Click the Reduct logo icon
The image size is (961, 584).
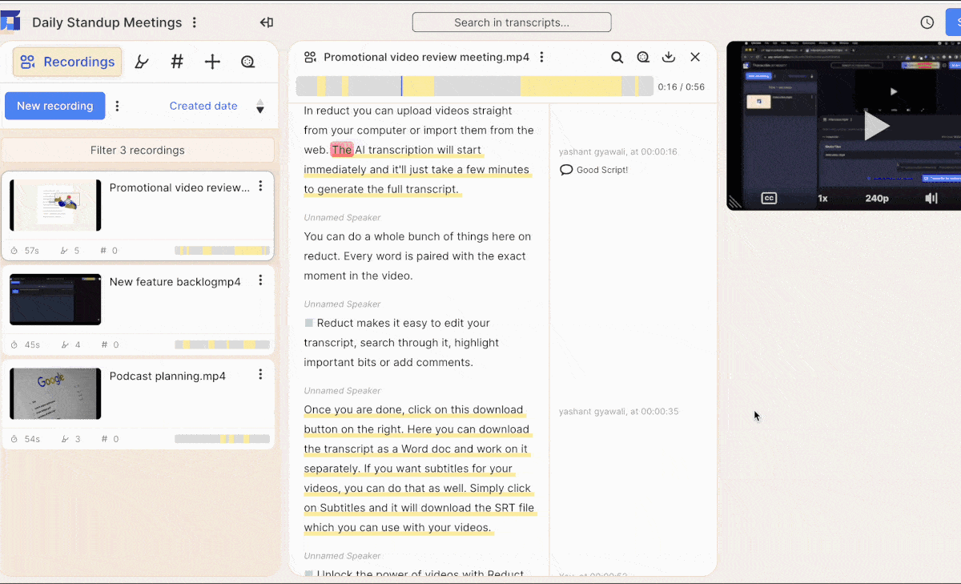point(10,20)
